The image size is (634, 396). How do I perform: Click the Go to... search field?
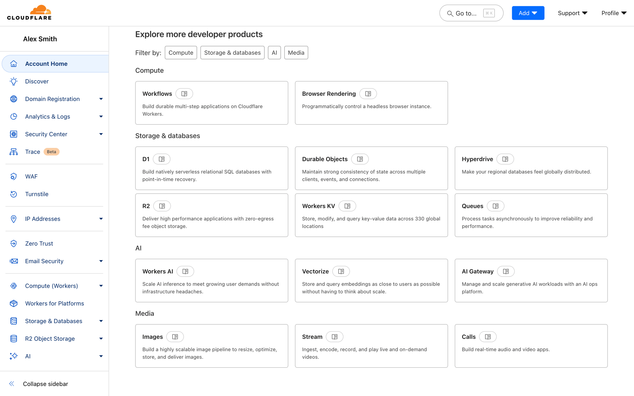click(x=471, y=13)
